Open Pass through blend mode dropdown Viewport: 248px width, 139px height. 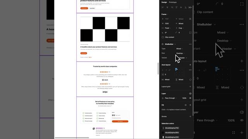click(171, 98)
